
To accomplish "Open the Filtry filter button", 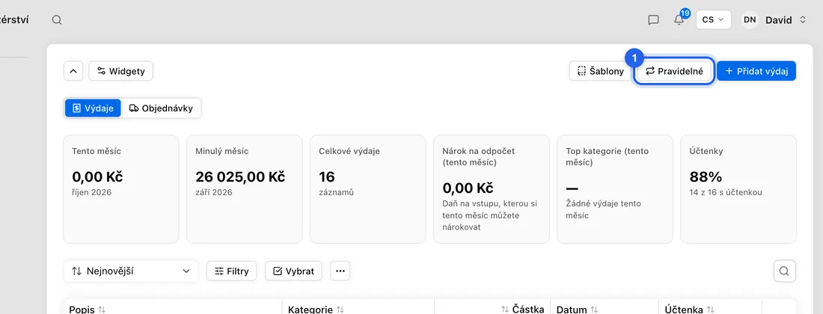I will pyautogui.click(x=231, y=271).
